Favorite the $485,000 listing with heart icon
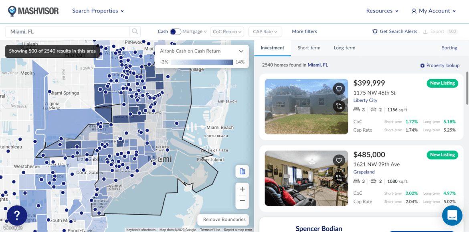Viewport: 469px width, 232px height. point(339,161)
